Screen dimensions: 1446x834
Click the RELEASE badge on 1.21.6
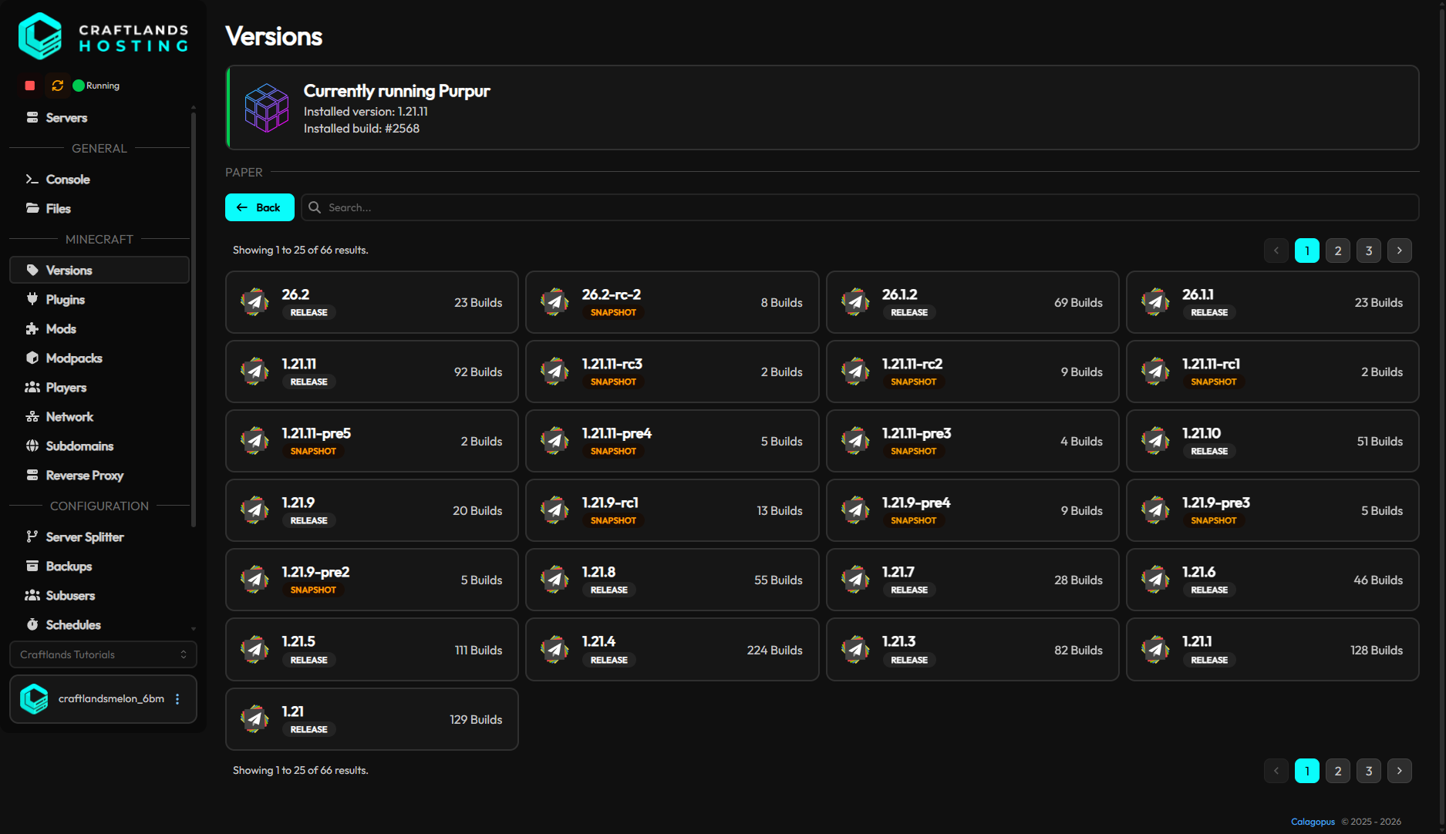pyautogui.click(x=1209, y=590)
